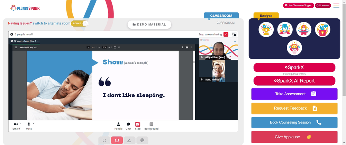The width and height of the screenshot is (346, 145).
Task: Click Give Applause button
Action: coord(294,137)
